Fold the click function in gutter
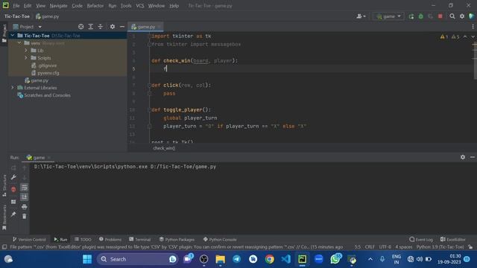This screenshot has width=477, height=268. pyautogui.click(x=149, y=86)
